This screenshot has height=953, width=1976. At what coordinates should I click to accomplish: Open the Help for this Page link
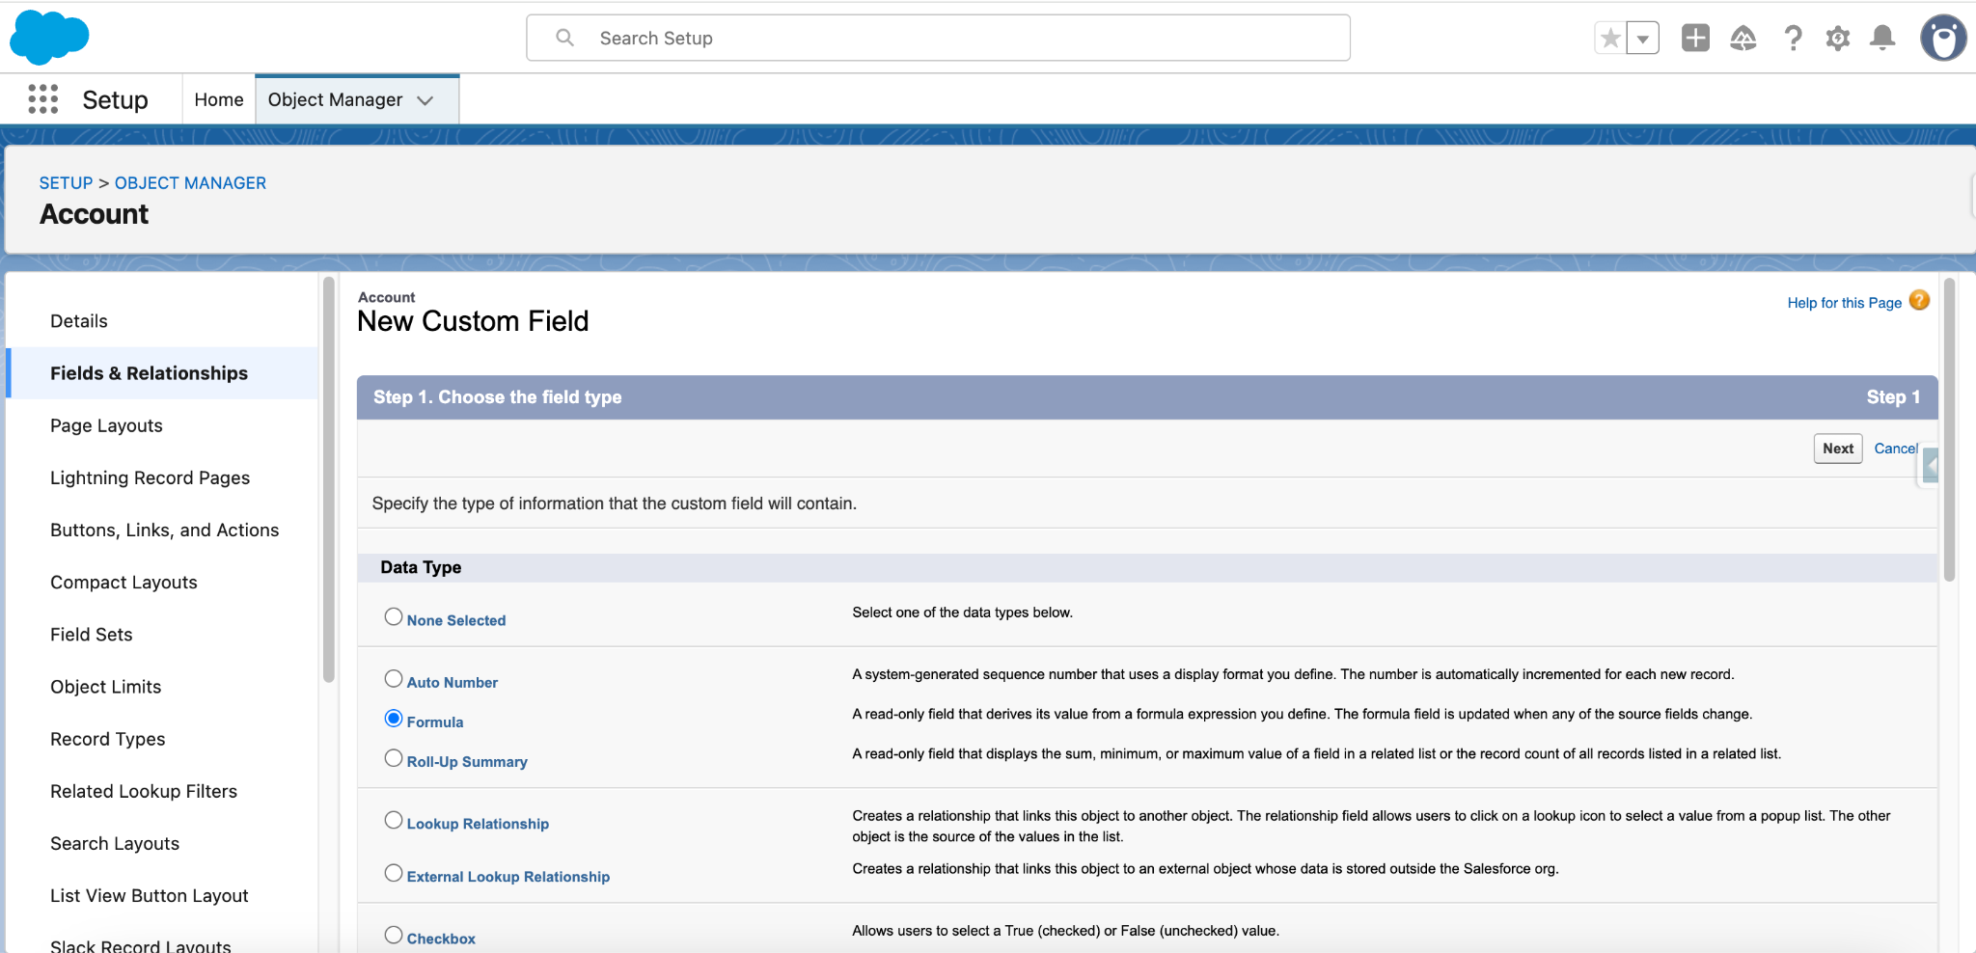[1844, 303]
